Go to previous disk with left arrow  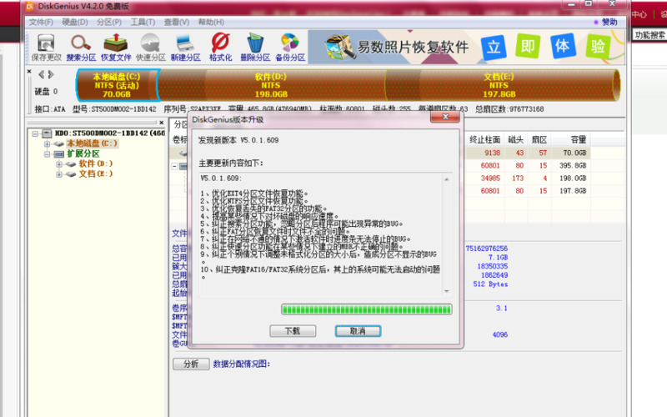coord(41,75)
